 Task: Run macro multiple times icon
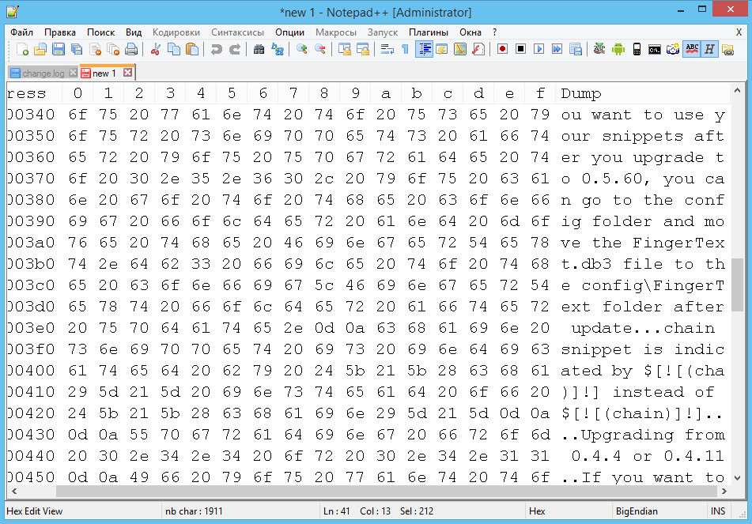tap(557, 49)
